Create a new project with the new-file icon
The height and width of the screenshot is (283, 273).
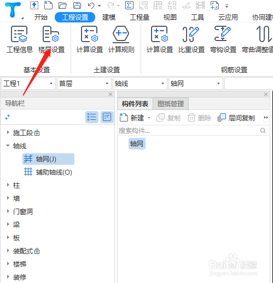coord(48,5)
